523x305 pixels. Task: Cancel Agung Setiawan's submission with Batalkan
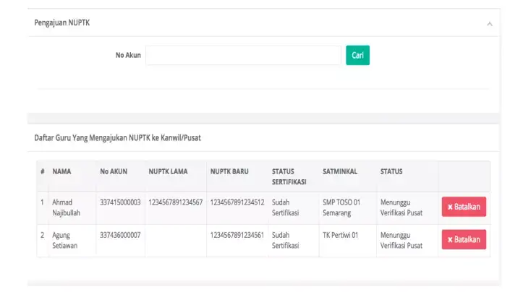click(464, 239)
